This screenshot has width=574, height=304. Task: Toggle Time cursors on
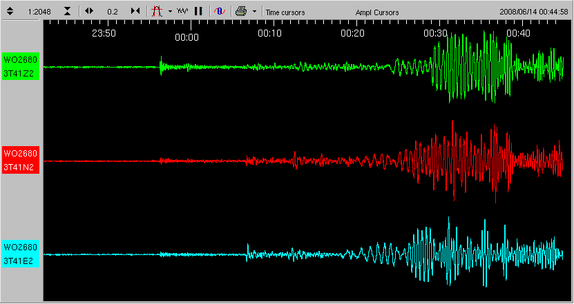tap(285, 12)
